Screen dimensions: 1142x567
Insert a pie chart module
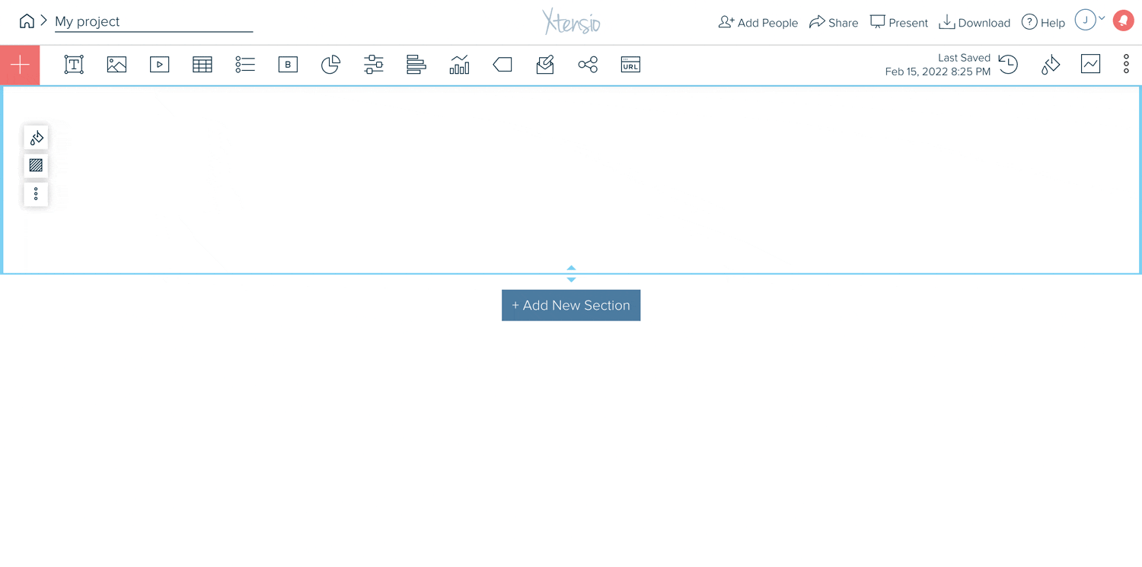(330, 65)
